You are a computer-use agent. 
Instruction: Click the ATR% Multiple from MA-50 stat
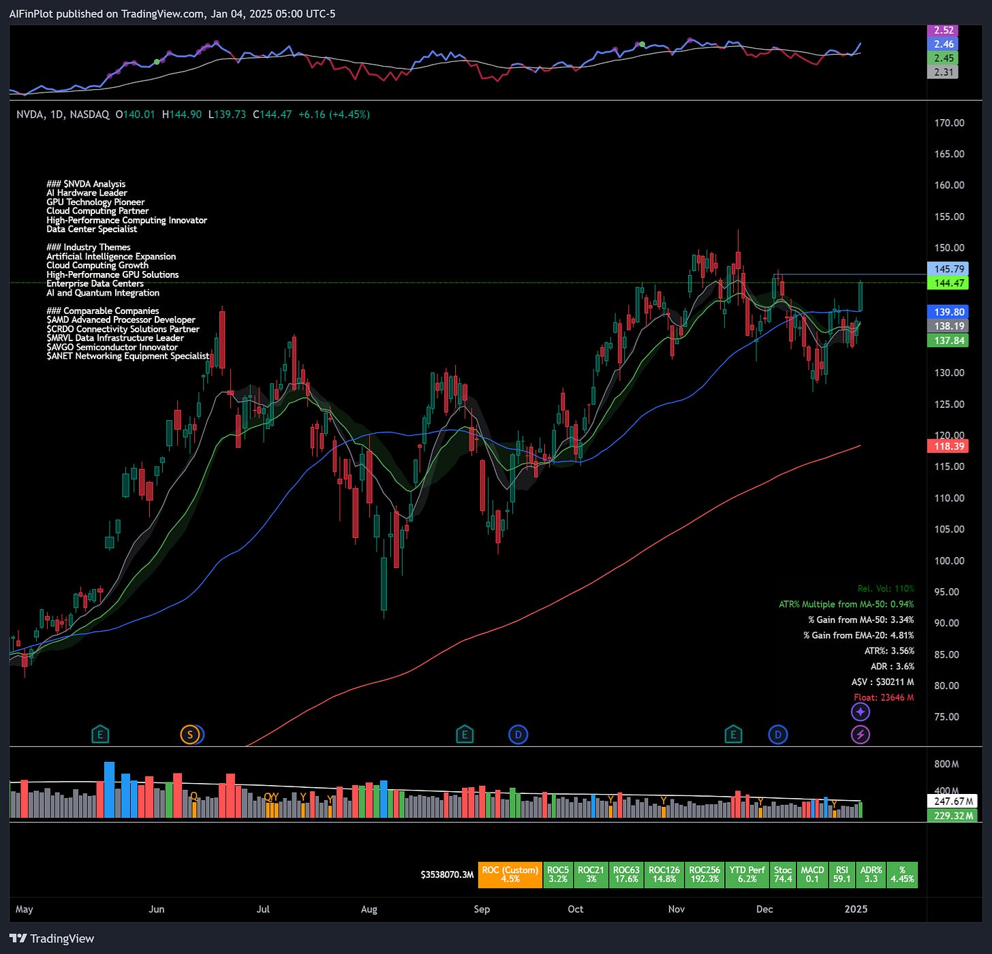click(x=846, y=605)
